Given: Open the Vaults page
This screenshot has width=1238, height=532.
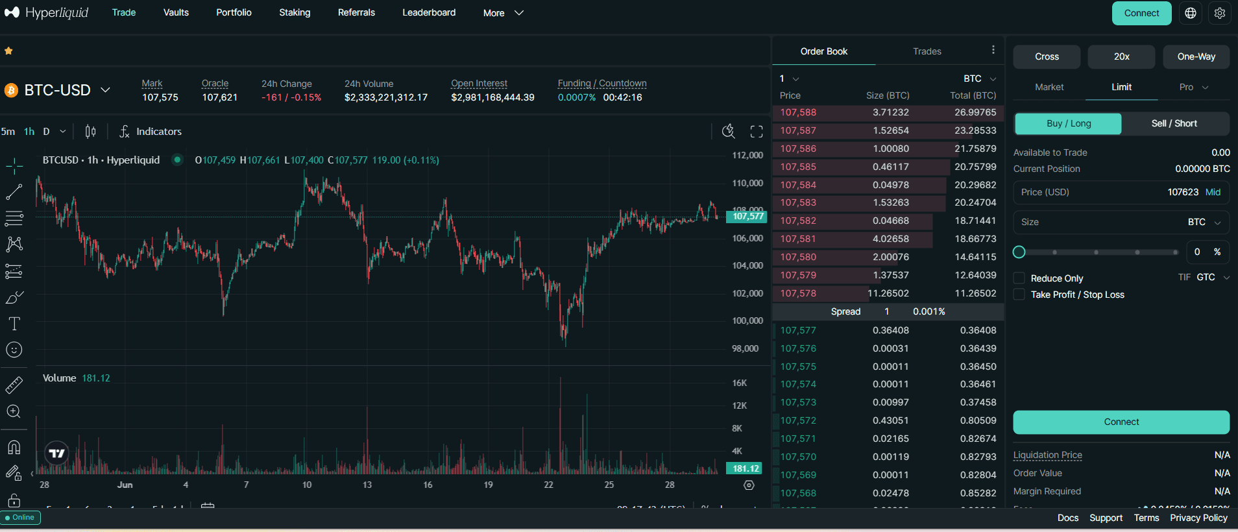Looking at the screenshot, I should pyautogui.click(x=176, y=12).
